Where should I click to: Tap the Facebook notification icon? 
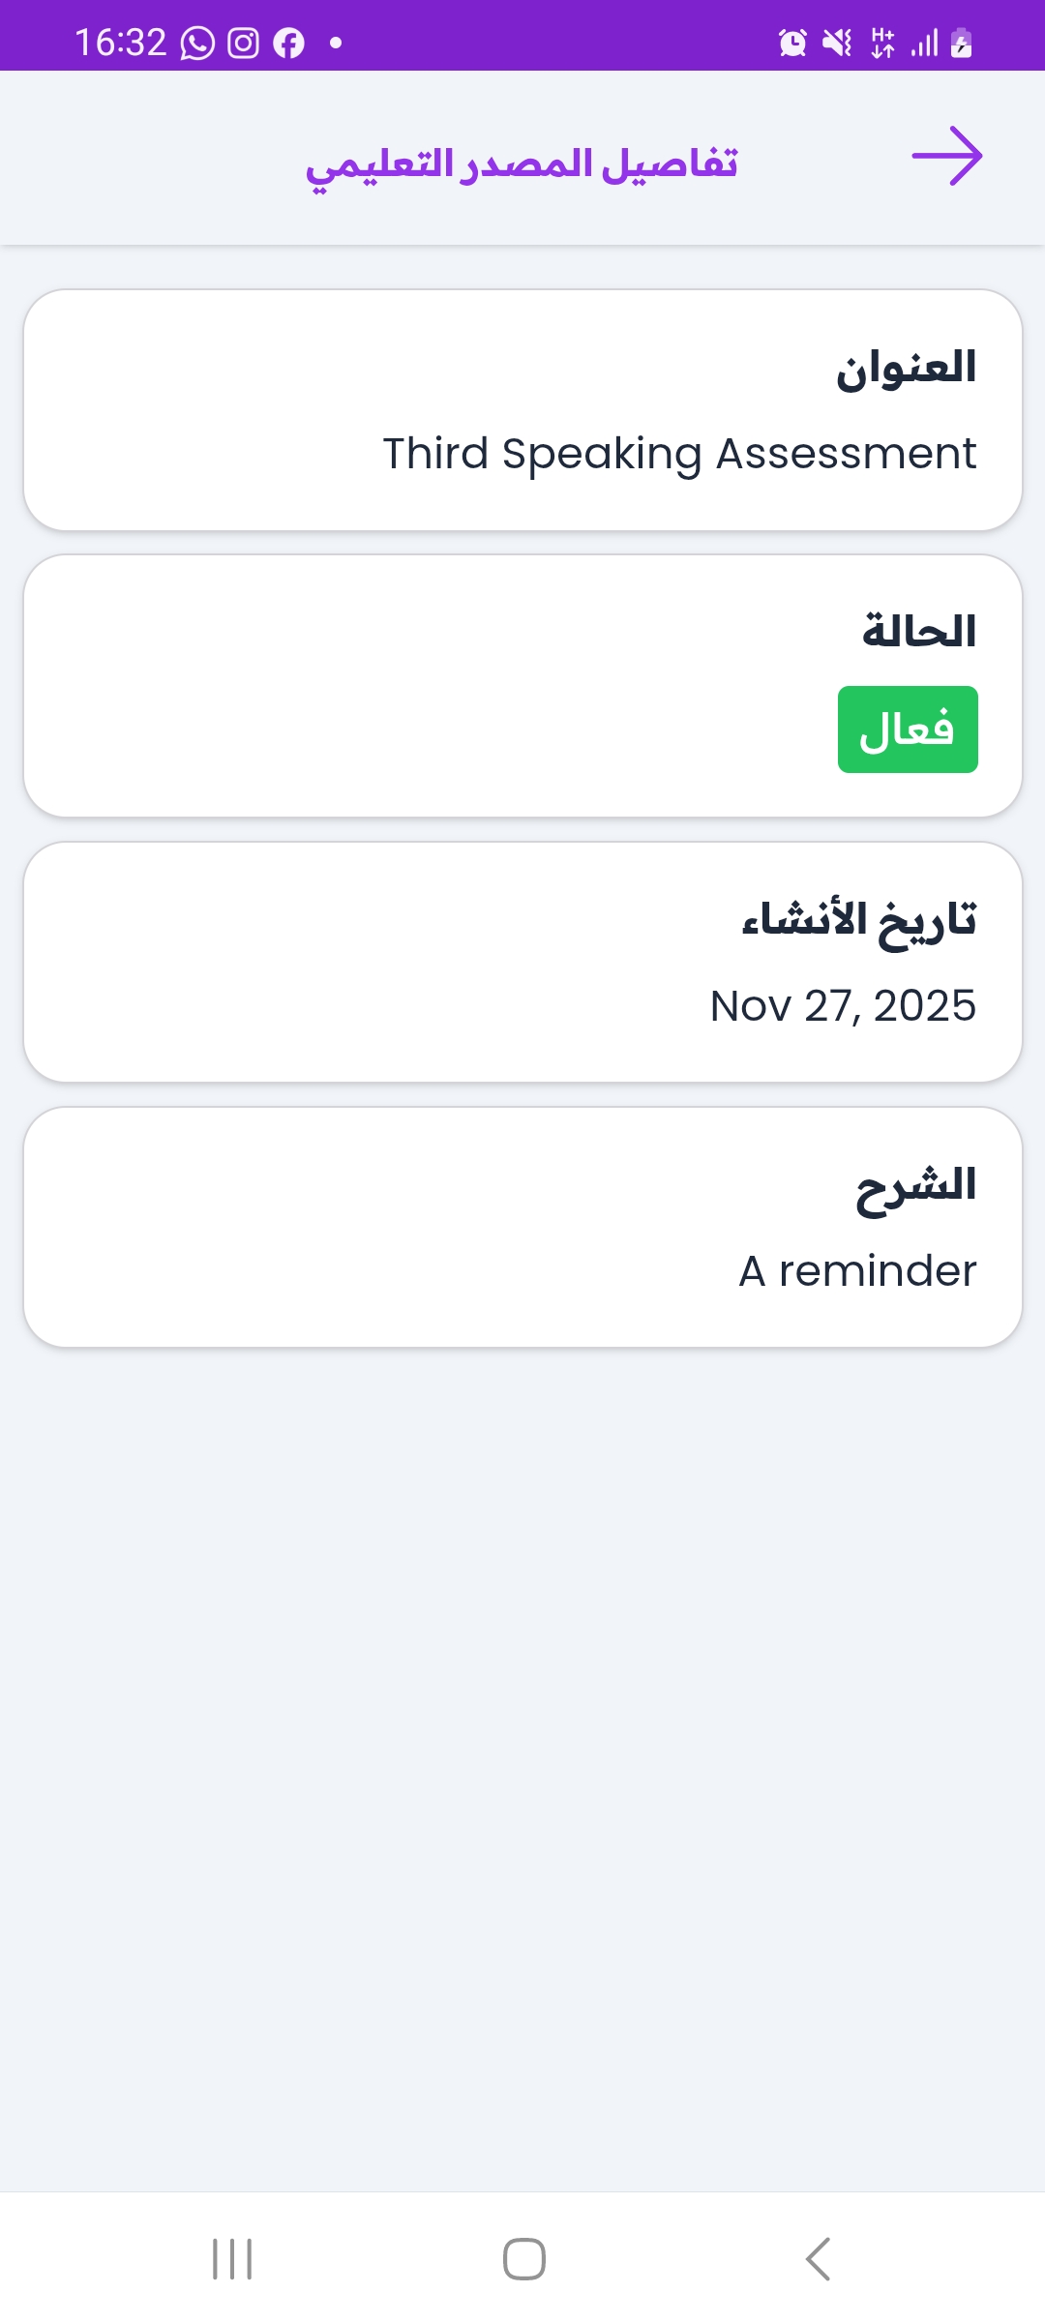tap(288, 44)
